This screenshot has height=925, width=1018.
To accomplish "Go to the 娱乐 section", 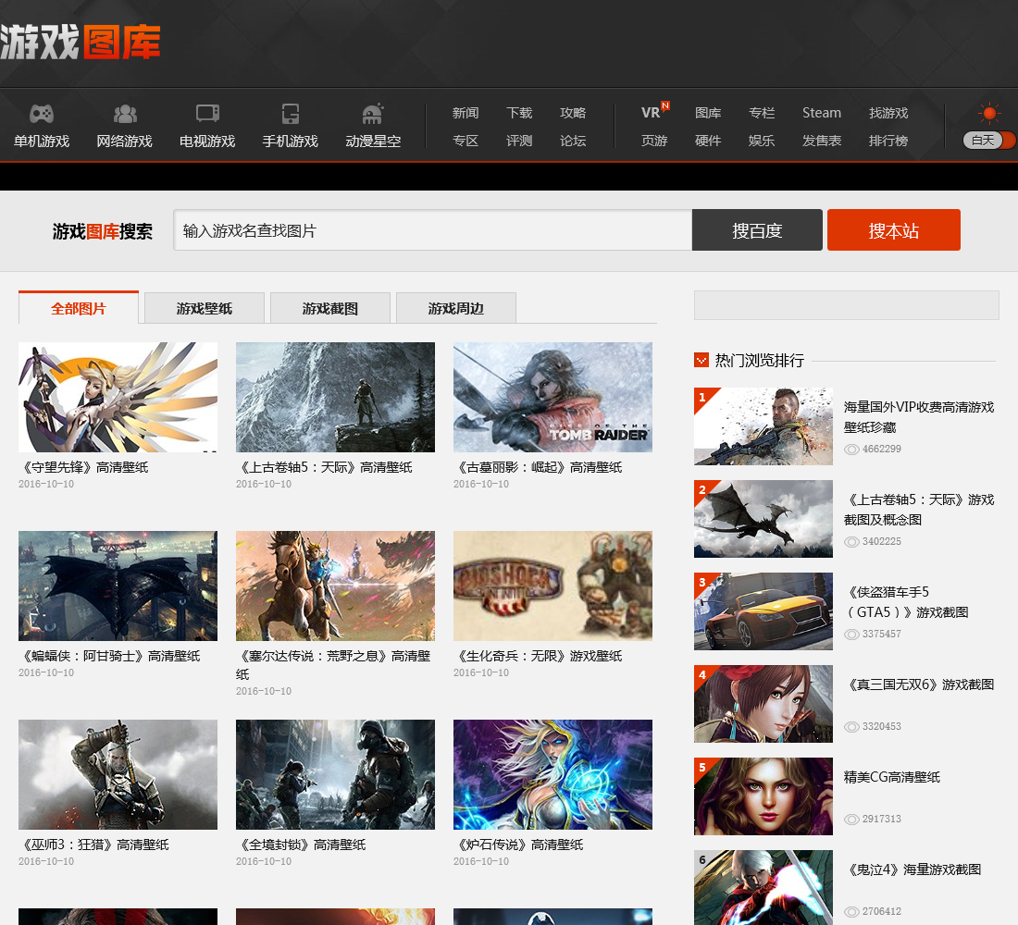I will point(763,141).
